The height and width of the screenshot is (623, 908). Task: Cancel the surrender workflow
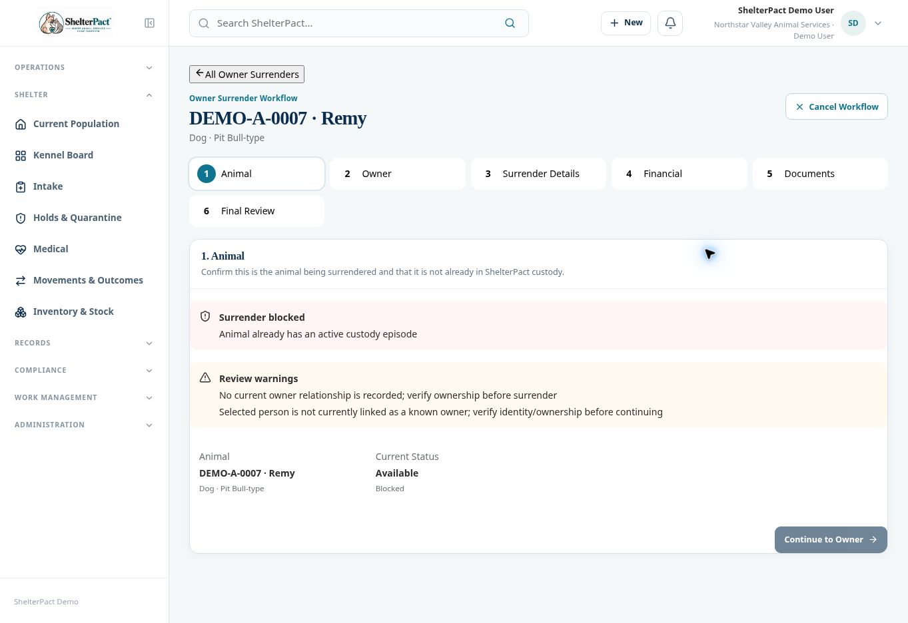(837, 106)
